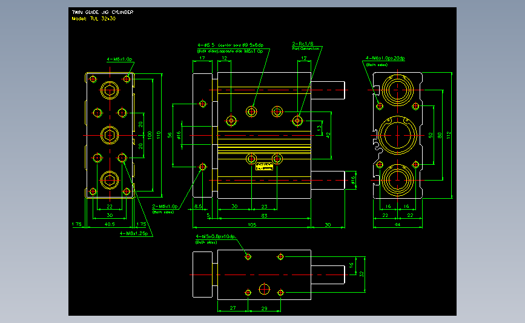The image size is (525, 323).
Task: Click the '110' vertical dimension
Action: [159, 135]
